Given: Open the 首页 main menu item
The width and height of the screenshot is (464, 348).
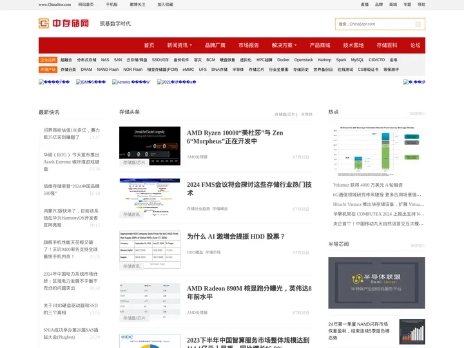Looking at the screenshot, I should coord(149,45).
